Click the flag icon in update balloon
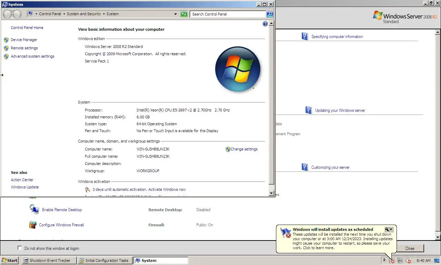441x265 pixels. click(x=286, y=233)
